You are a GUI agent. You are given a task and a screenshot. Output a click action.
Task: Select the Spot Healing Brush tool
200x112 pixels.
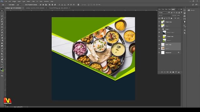click(2, 27)
